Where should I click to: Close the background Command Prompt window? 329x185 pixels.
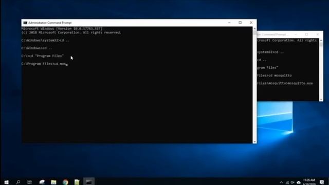coord(318,34)
